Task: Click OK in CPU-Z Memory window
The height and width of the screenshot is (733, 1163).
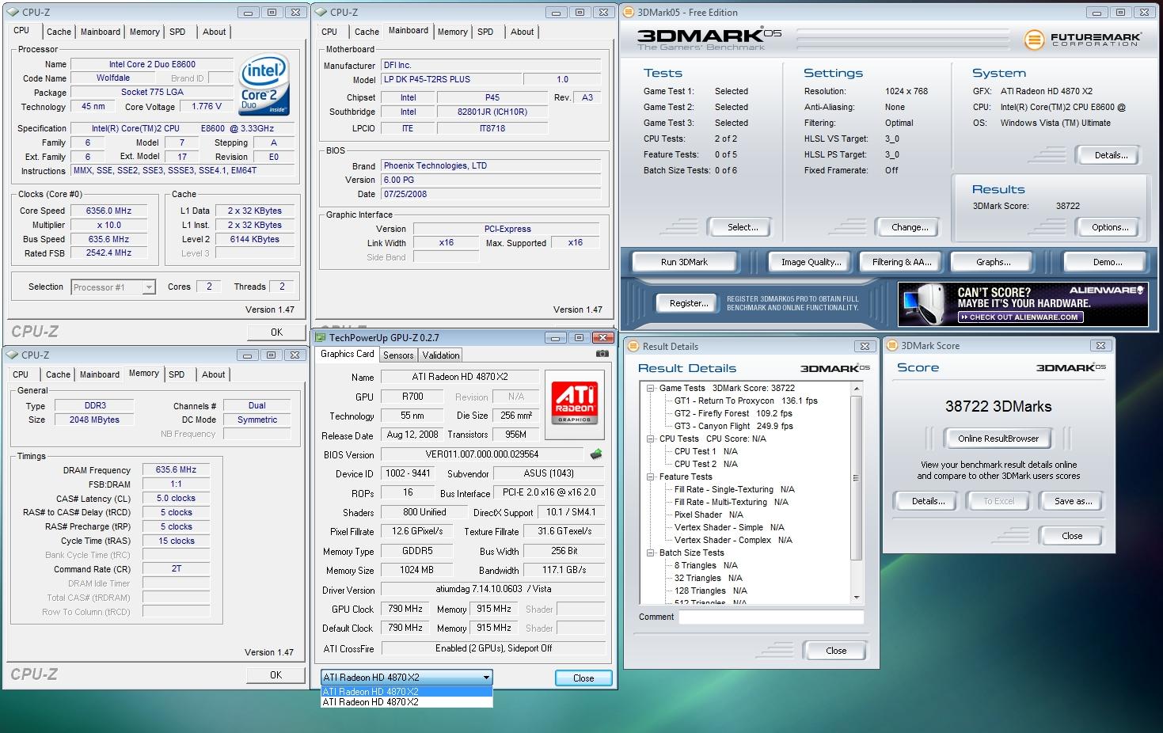Action: [x=276, y=675]
